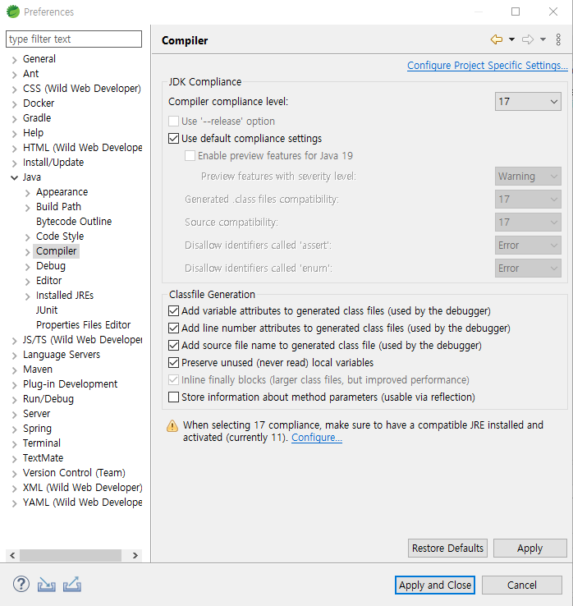Click the back navigation arrow icon

coord(497,39)
